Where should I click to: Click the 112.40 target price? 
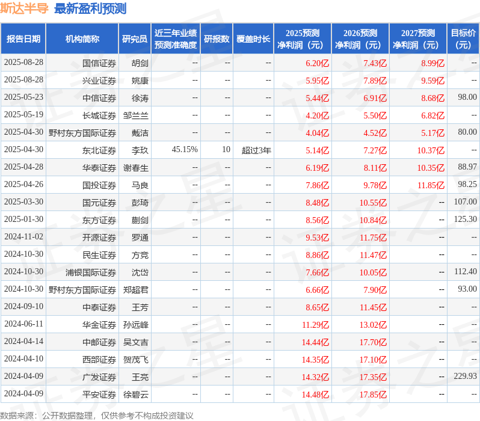point(466,272)
